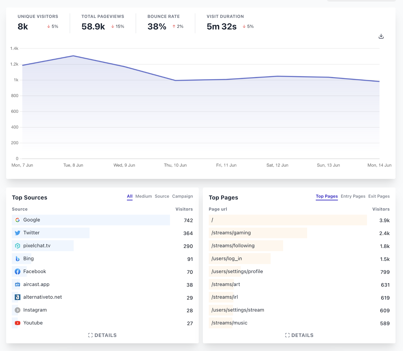Select the Visit Duration 5m 32s metric
Image resolution: width=403 pixels, height=351 pixels.
click(x=230, y=23)
